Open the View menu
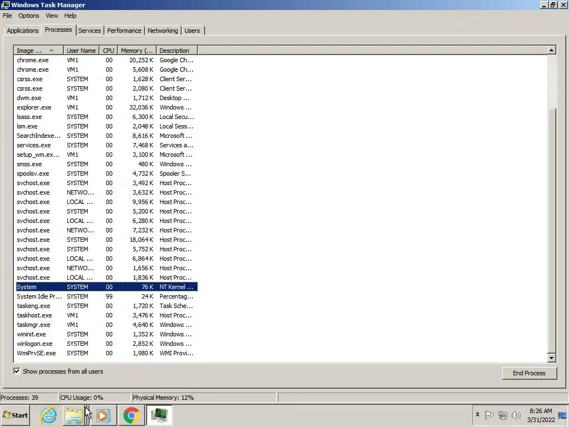Image resolution: width=569 pixels, height=427 pixels. click(52, 16)
